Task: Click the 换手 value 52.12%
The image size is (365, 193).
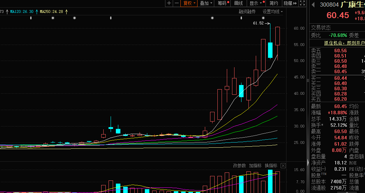Action: pos(339,125)
